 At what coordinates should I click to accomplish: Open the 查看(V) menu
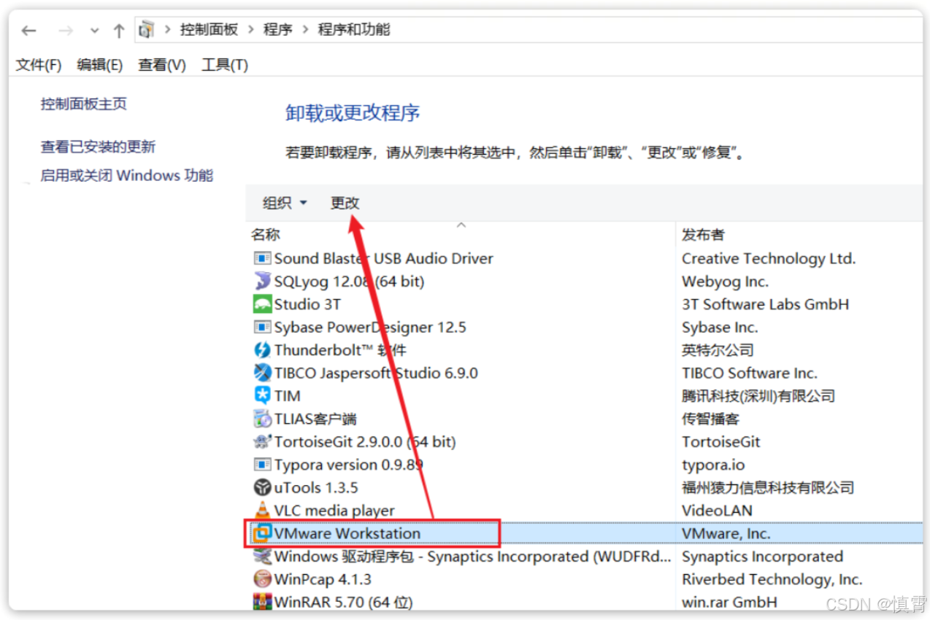point(162,65)
